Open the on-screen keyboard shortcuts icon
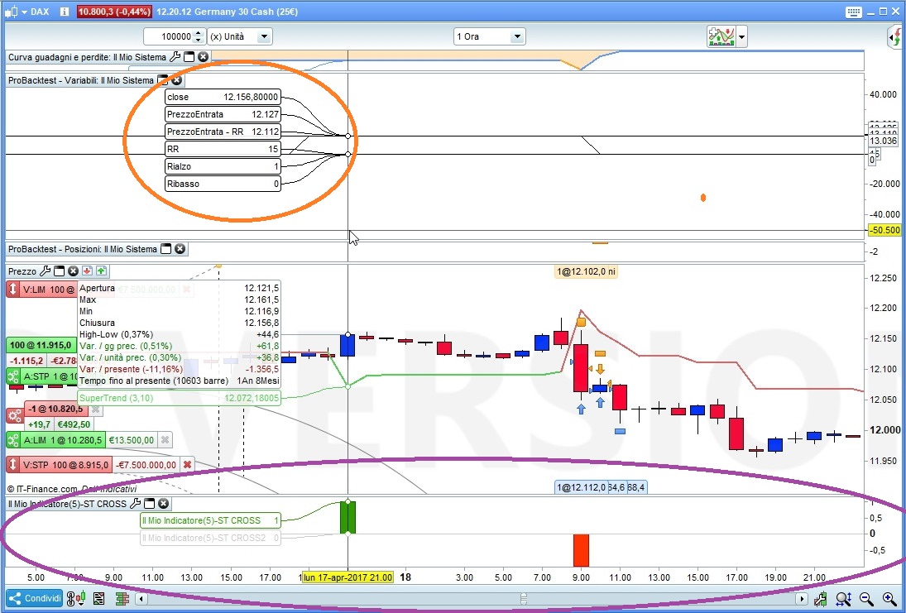906x613 pixels. click(853, 12)
